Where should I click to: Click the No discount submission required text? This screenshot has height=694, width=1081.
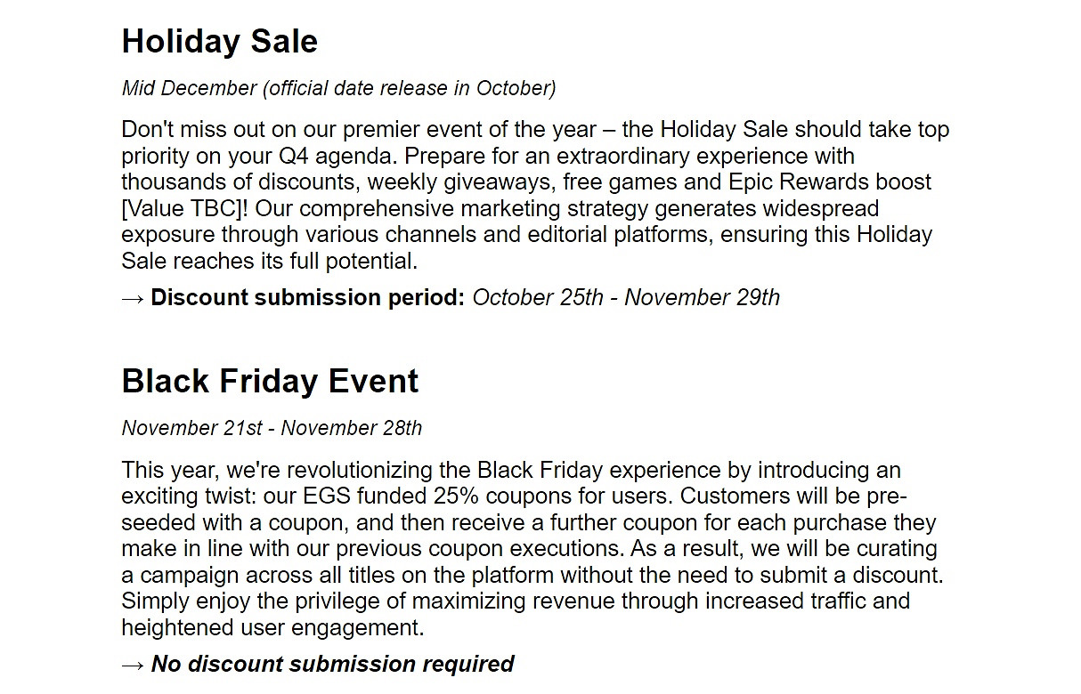pos(333,665)
